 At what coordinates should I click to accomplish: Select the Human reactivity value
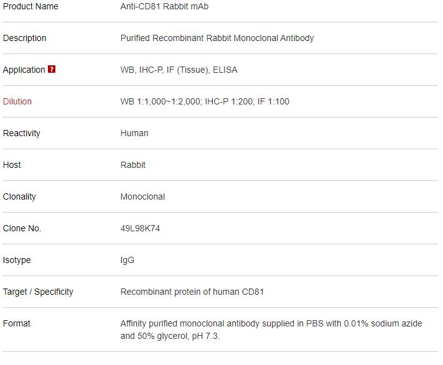(x=134, y=133)
